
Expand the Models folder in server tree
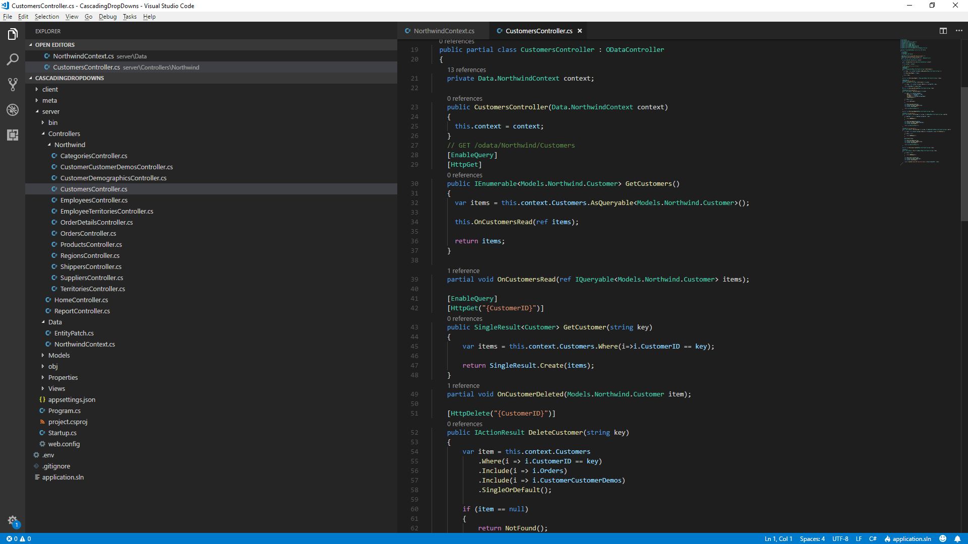tap(59, 355)
